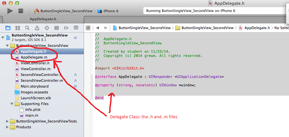
Task: Show the Project navigator folder icon
Action: coord(8,28)
